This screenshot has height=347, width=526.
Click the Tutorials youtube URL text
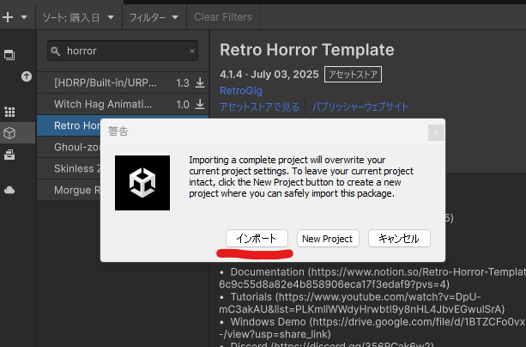[361, 303]
